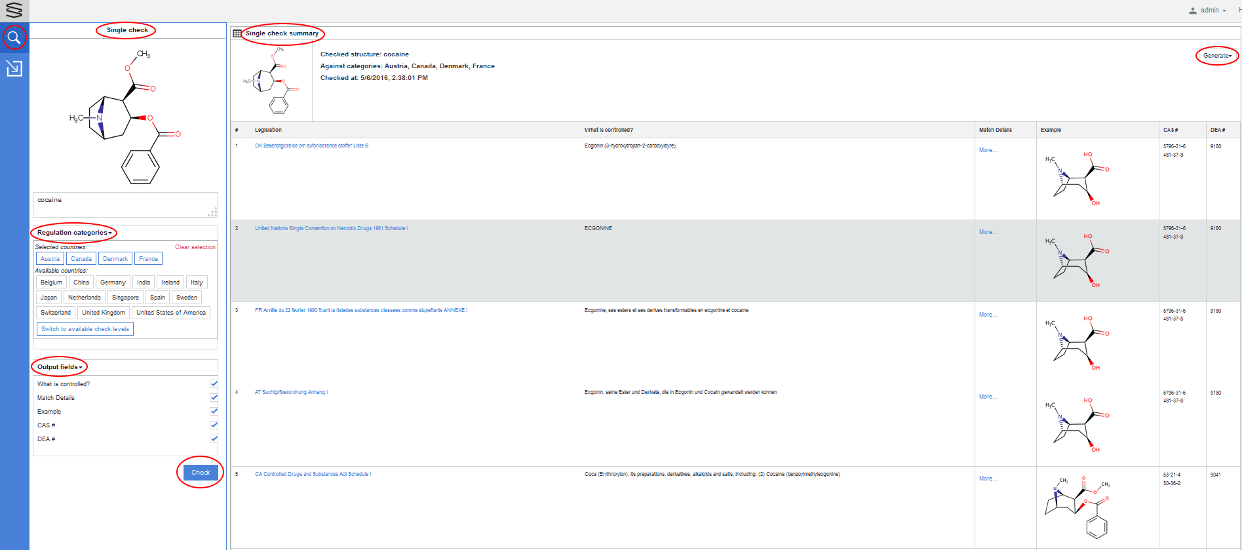Viewport: 1242px width, 550px height.
Task: Click the stacked-layers logo icon at top
Action: (14, 10)
